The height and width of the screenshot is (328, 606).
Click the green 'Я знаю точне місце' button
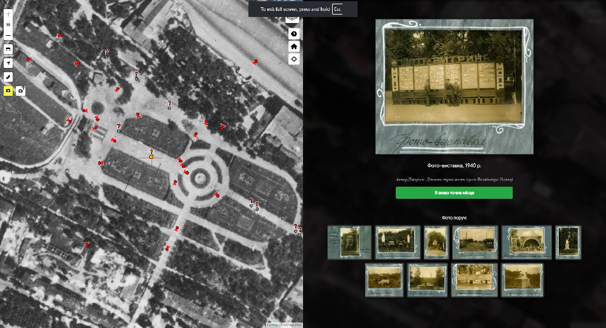click(x=454, y=193)
